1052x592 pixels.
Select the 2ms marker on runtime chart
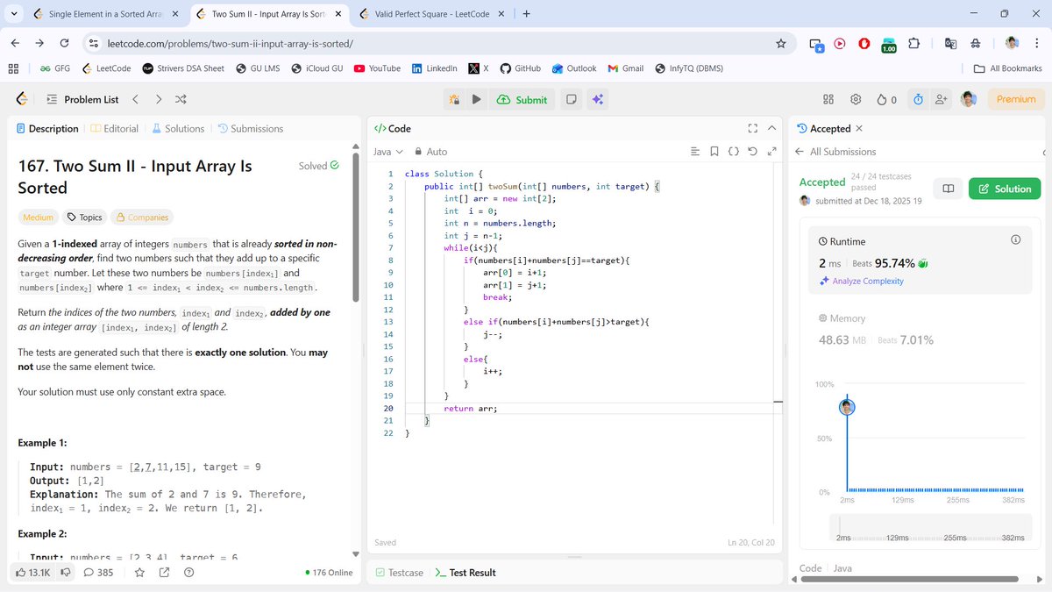(846, 405)
